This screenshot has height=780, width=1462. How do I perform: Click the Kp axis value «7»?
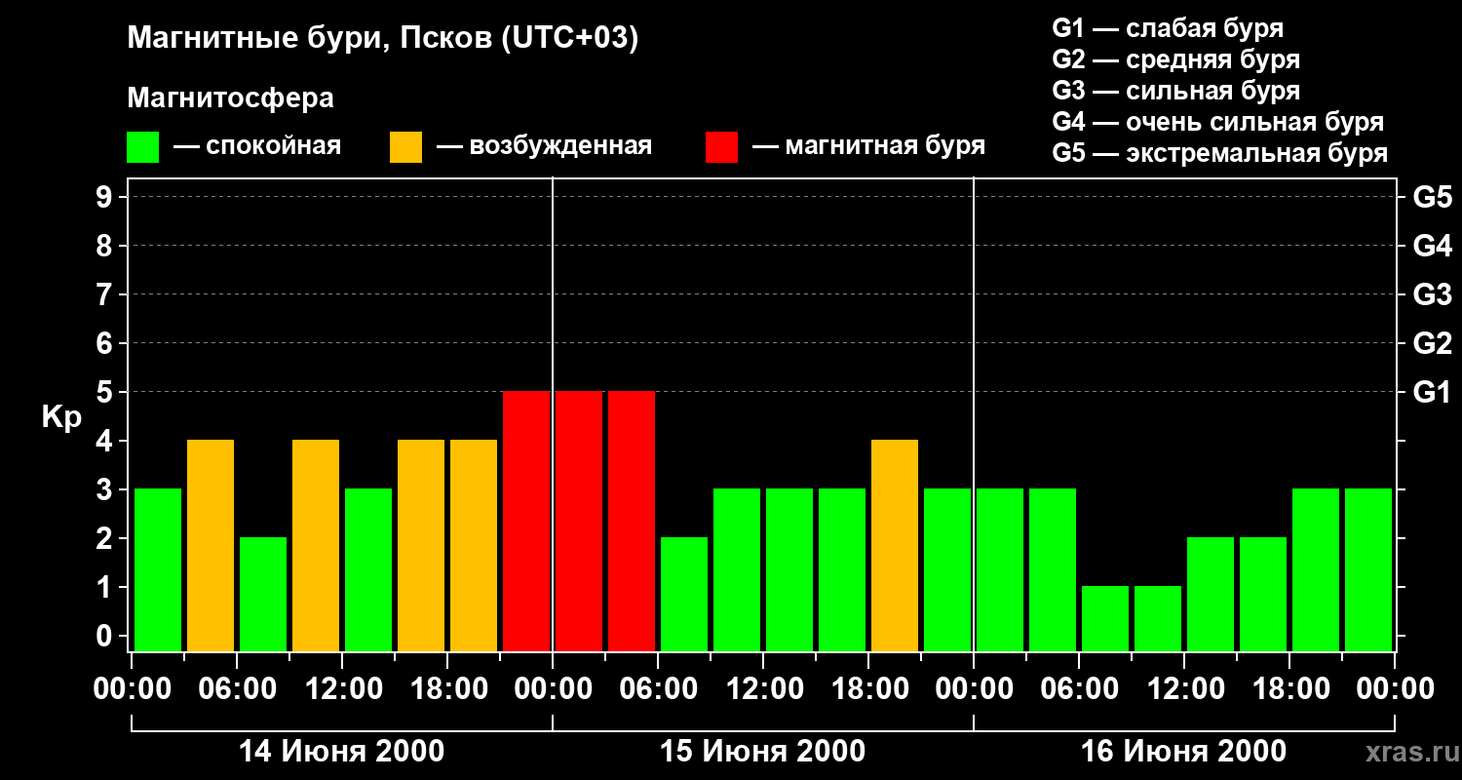[106, 294]
